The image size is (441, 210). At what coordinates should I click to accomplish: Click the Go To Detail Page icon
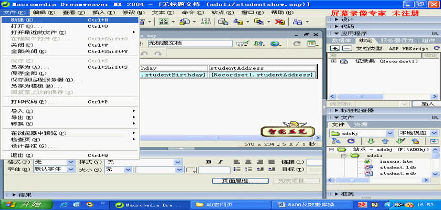point(184,22)
